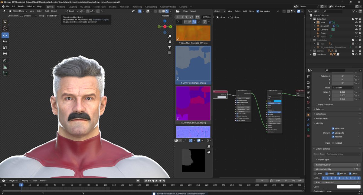Viewport: 363px width, 195px height.
Task: Click the viewport pan hand icon
Action: click(x=170, y=42)
